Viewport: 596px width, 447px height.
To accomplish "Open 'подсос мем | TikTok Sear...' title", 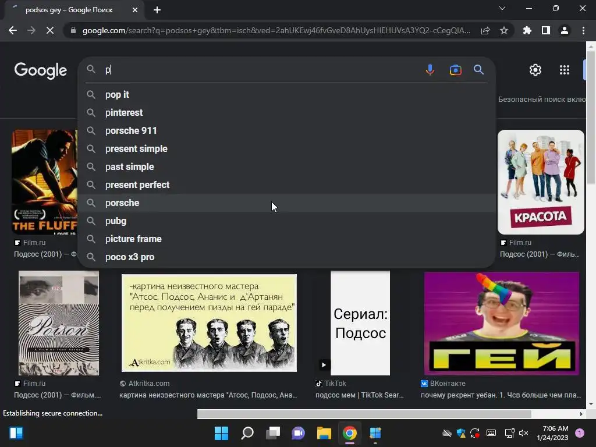I will point(360,395).
